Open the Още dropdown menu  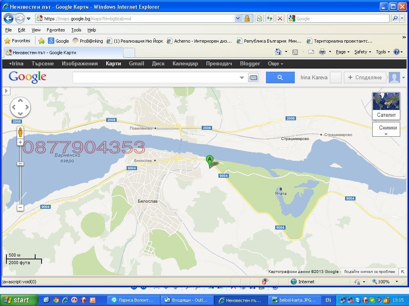point(275,64)
